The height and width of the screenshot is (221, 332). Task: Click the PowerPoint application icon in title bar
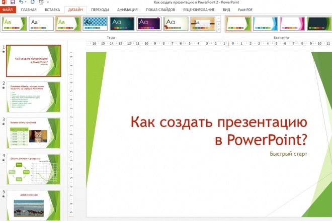(4, 2)
